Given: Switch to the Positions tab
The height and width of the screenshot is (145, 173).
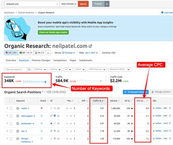Looking at the screenshot, I should [x=24, y=60].
